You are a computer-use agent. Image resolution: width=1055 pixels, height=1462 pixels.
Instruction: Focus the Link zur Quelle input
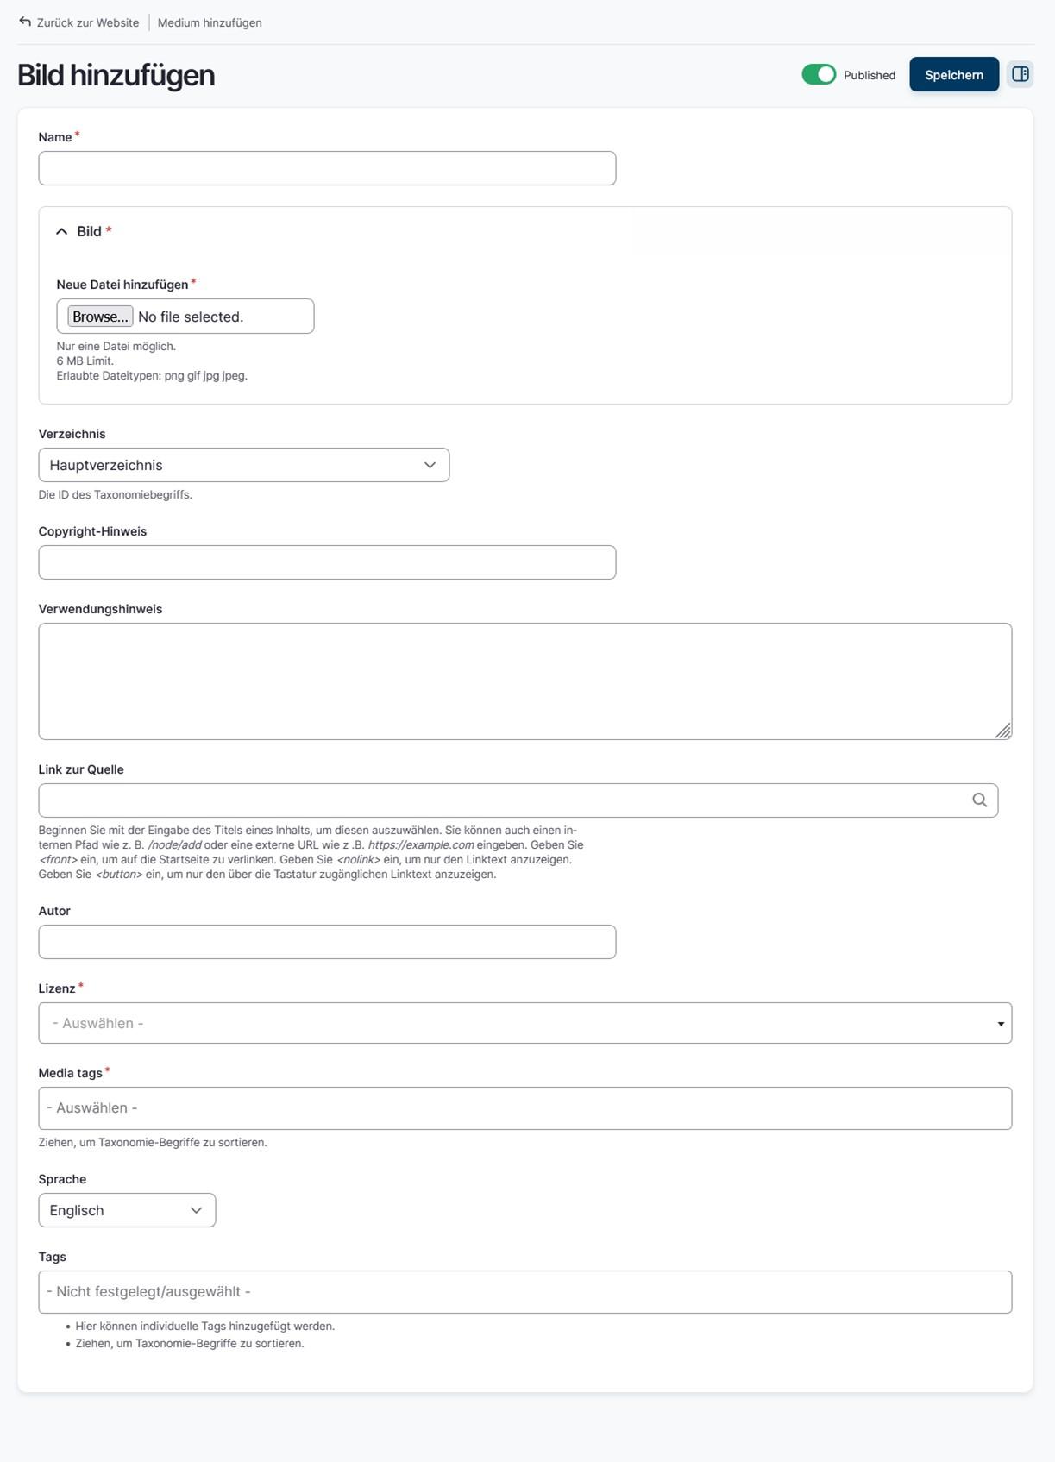500,800
